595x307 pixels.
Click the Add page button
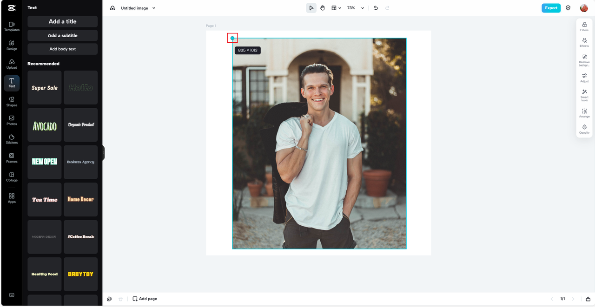pos(145,299)
